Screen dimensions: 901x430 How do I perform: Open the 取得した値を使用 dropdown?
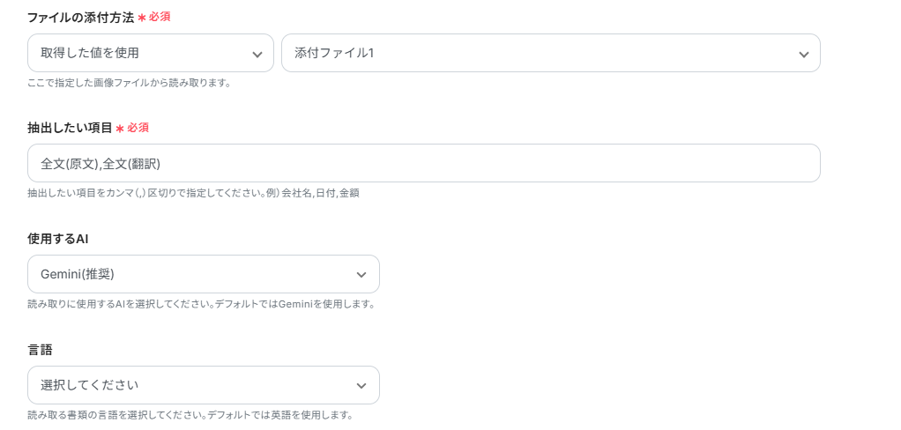[x=141, y=53]
